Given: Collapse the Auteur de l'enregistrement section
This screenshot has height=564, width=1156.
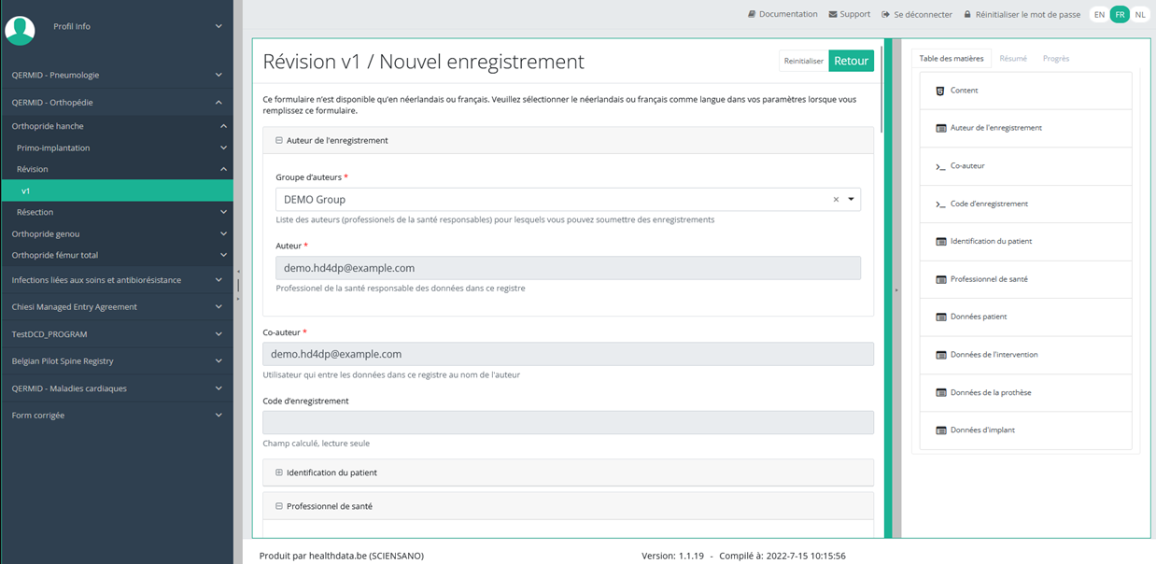Looking at the screenshot, I should [279, 140].
